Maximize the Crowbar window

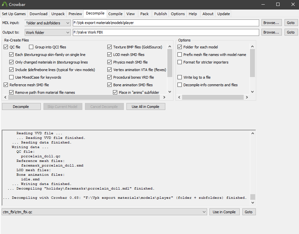[x=278, y=4]
